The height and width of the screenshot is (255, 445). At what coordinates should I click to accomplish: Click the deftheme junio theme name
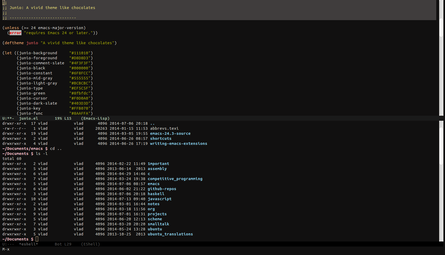[x=32, y=43]
